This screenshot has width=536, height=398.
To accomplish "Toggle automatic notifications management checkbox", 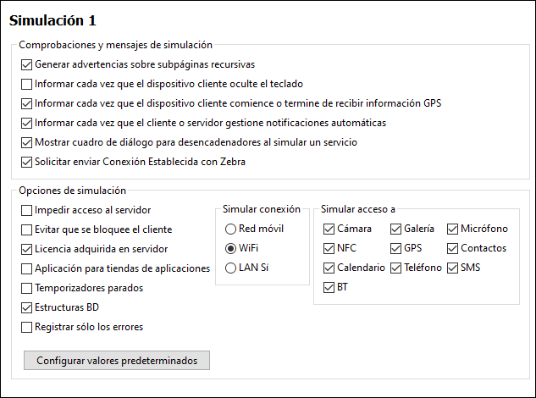I will (x=27, y=123).
